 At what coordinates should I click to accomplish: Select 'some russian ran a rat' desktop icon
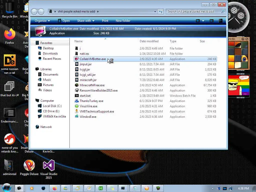pyautogui.click(x=10, y=64)
